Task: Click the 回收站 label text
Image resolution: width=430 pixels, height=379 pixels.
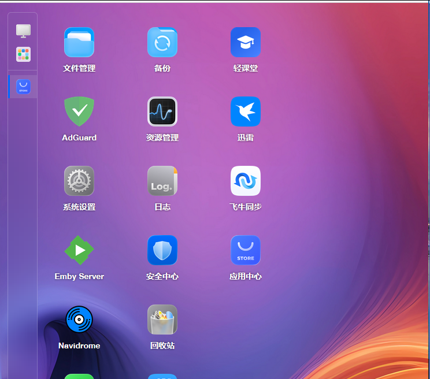Action: pos(162,345)
